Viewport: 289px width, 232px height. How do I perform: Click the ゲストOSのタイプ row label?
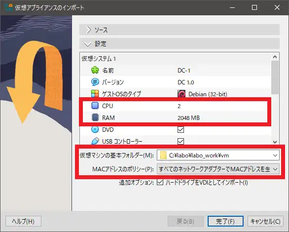coord(121,94)
